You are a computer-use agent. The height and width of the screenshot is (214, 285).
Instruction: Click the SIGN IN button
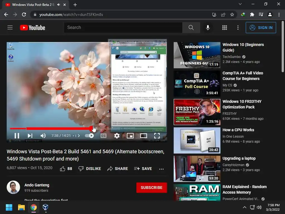point(261,28)
